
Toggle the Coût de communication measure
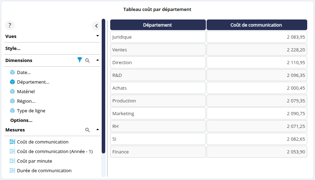pos(43,142)
